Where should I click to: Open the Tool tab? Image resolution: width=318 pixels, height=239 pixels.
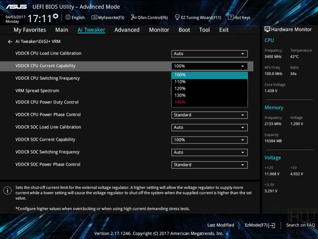(x=204, y=30)
